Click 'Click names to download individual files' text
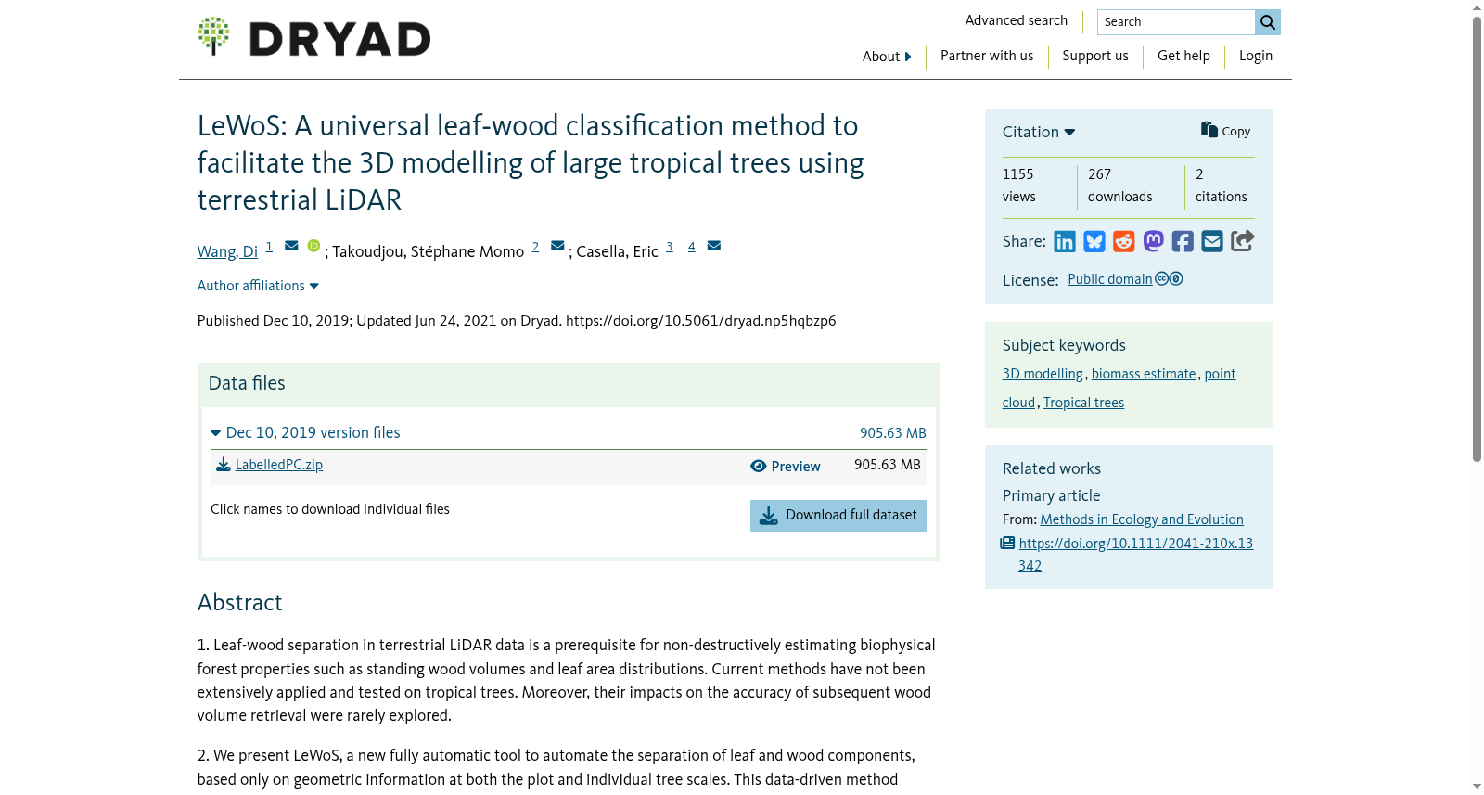Viewport: 1484px width, 795px height. 330,509
